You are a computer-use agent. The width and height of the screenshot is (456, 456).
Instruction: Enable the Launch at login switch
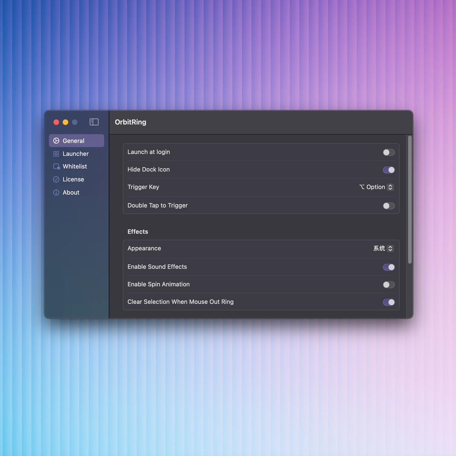[x=388, y=152]
